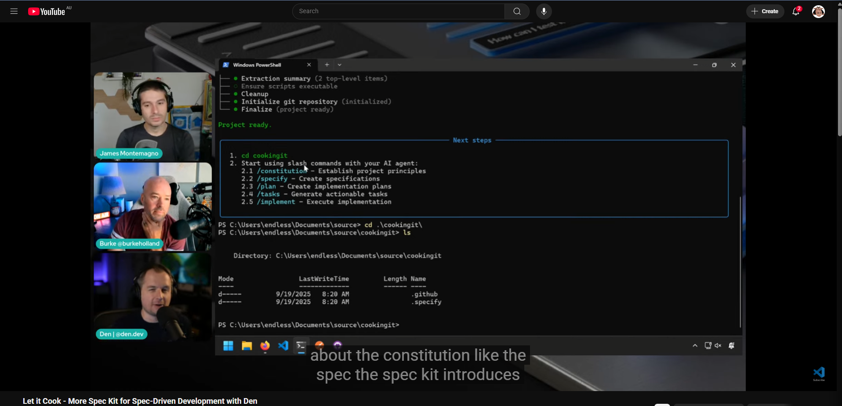Go to the YouTube home logo

pyautogui.click(x=47, y=11)
